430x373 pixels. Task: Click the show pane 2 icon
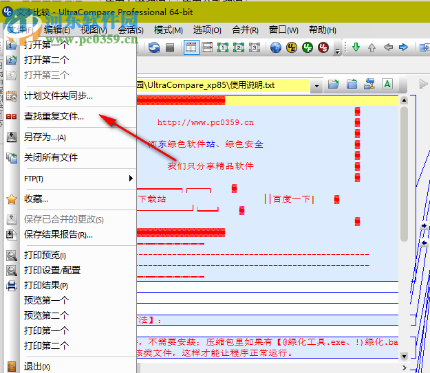coord(239,47)
